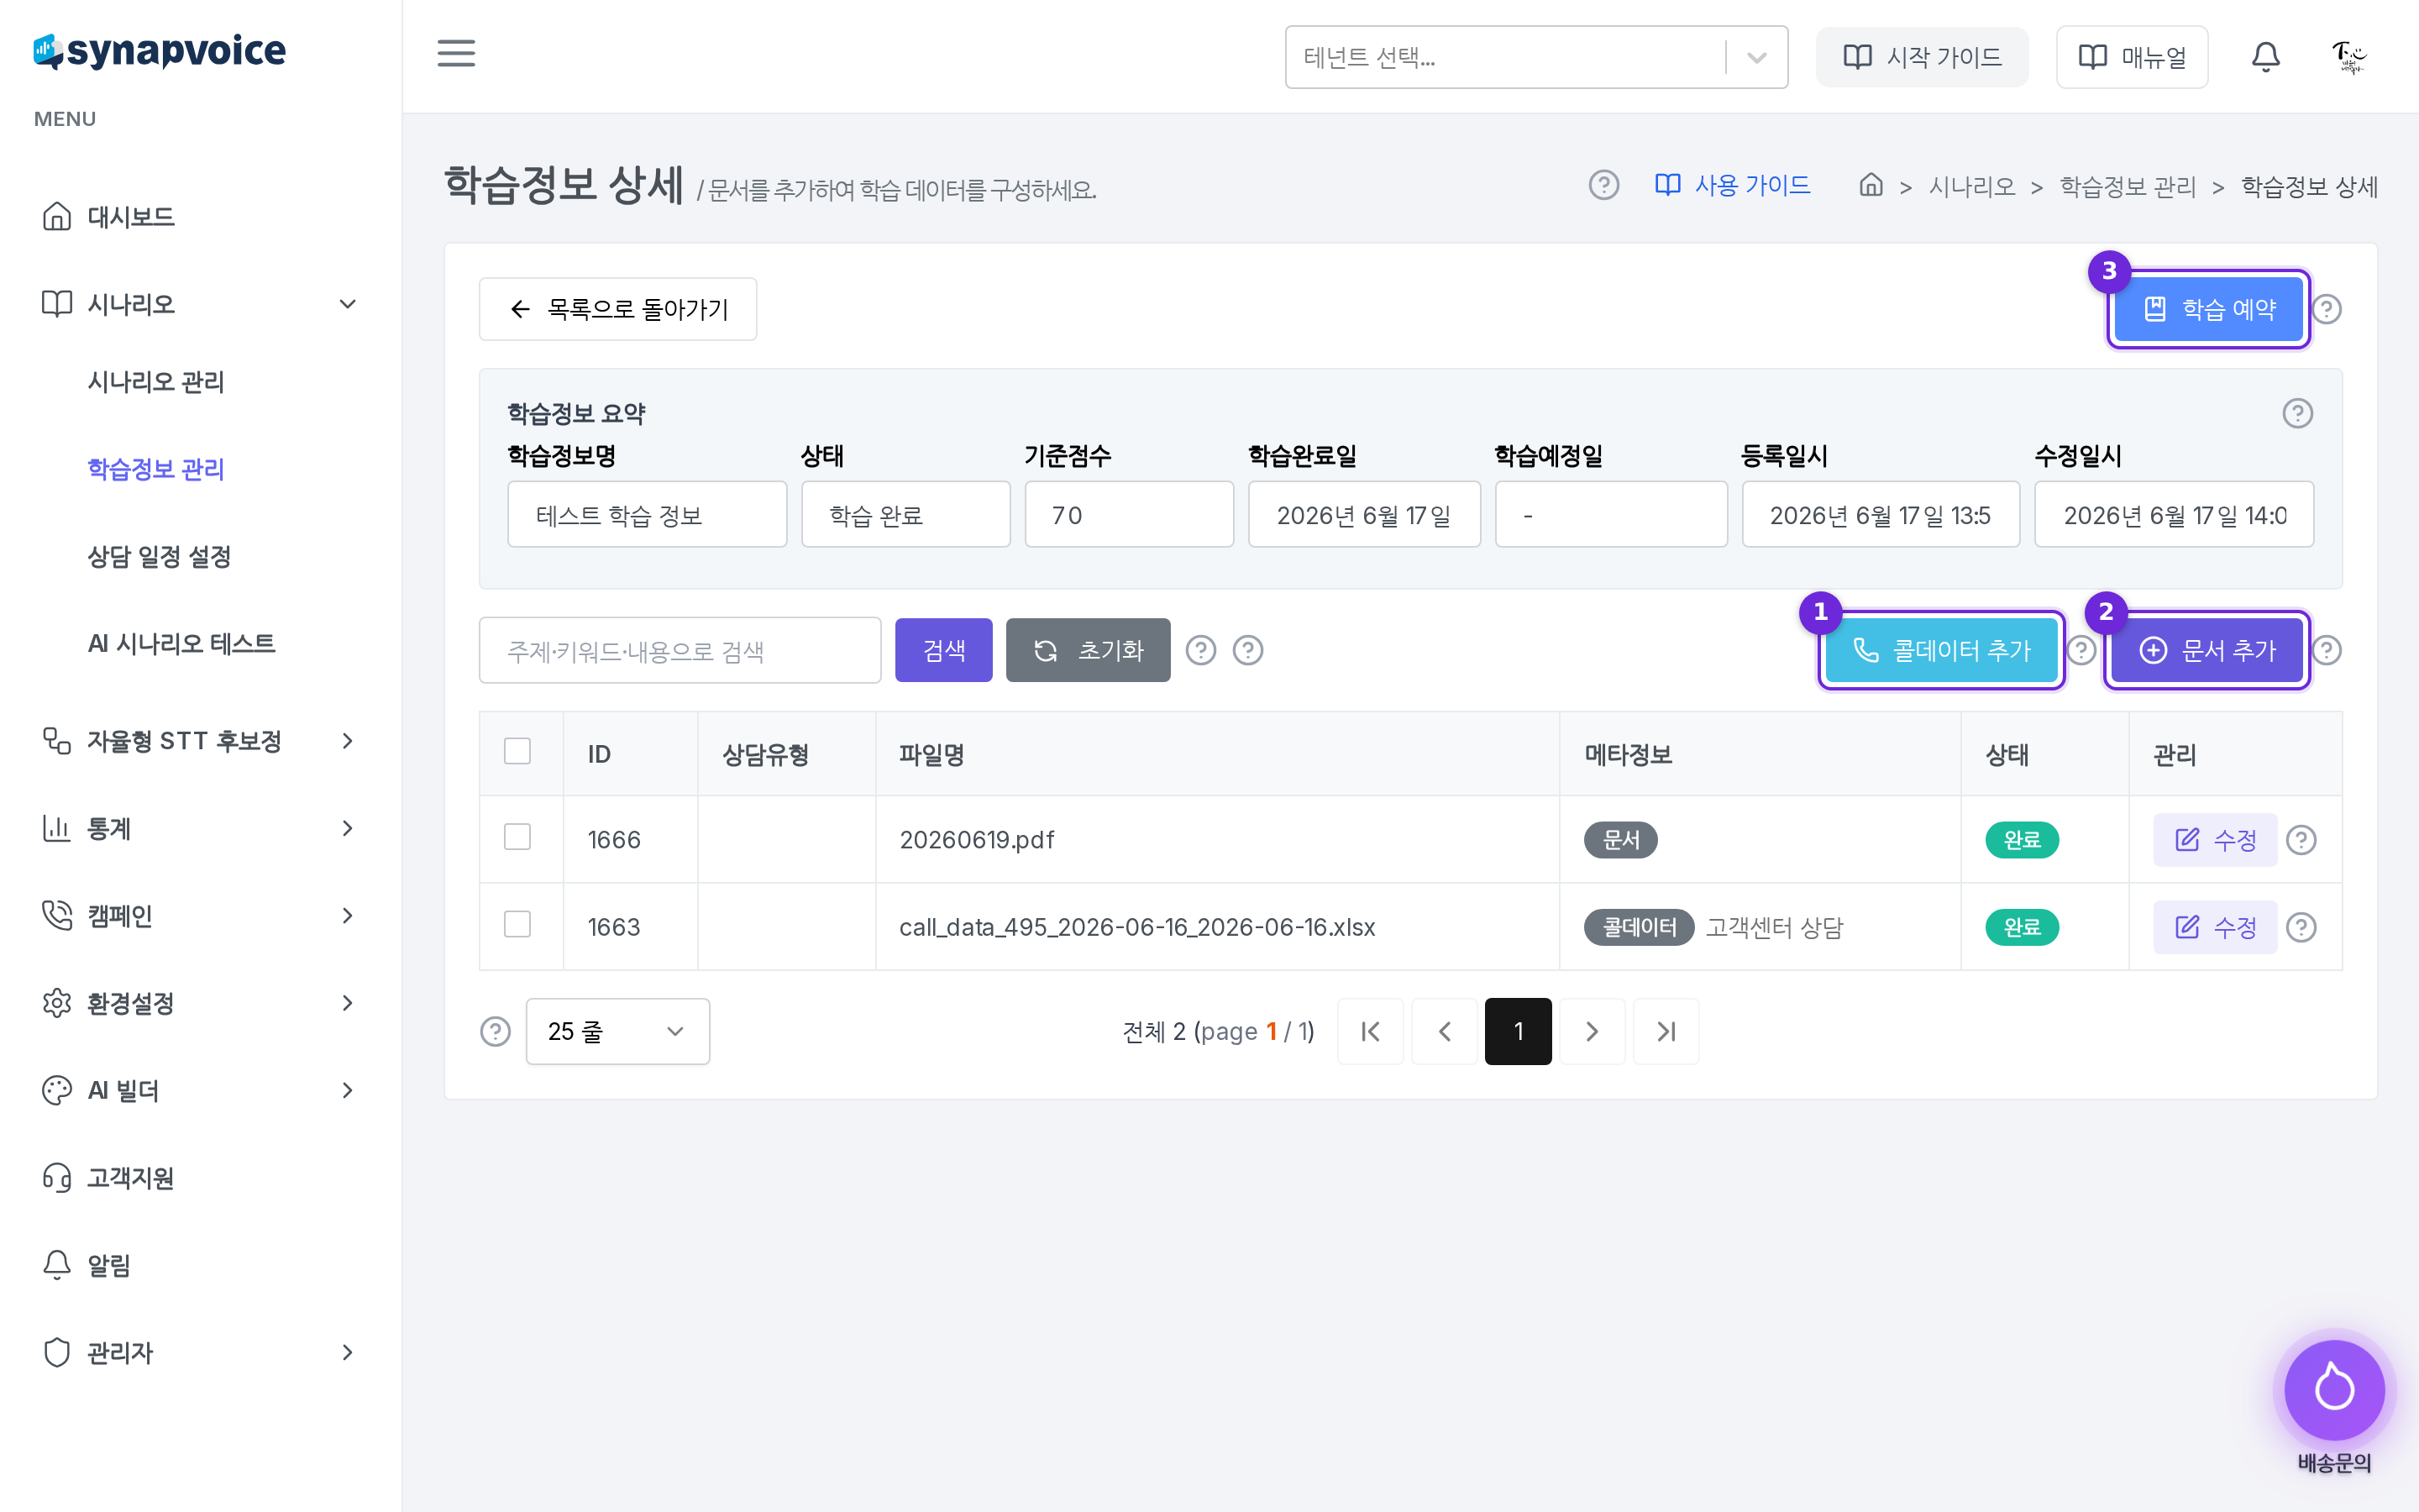The width and height of the screenshot is (2419, 1512).
Task: Click the 매뉴얼 button
Action: [2131, 57]
